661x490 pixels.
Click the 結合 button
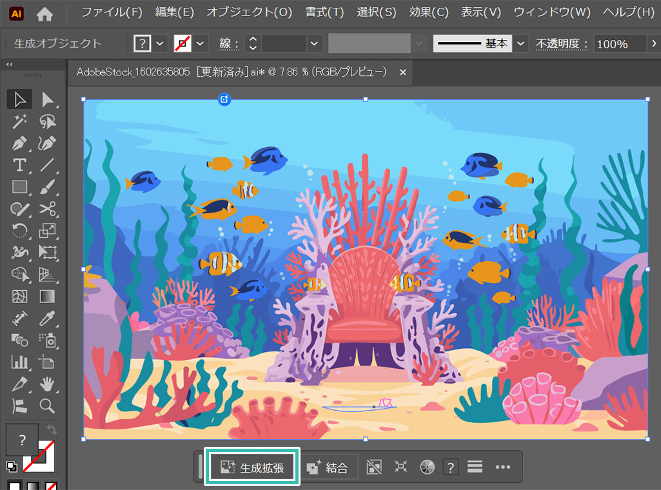[x=328, y=467]
